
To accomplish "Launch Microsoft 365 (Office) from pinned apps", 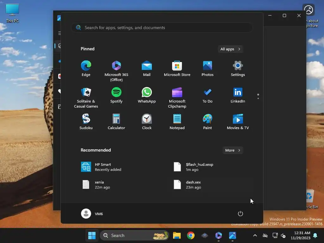I will click(116, 71).
